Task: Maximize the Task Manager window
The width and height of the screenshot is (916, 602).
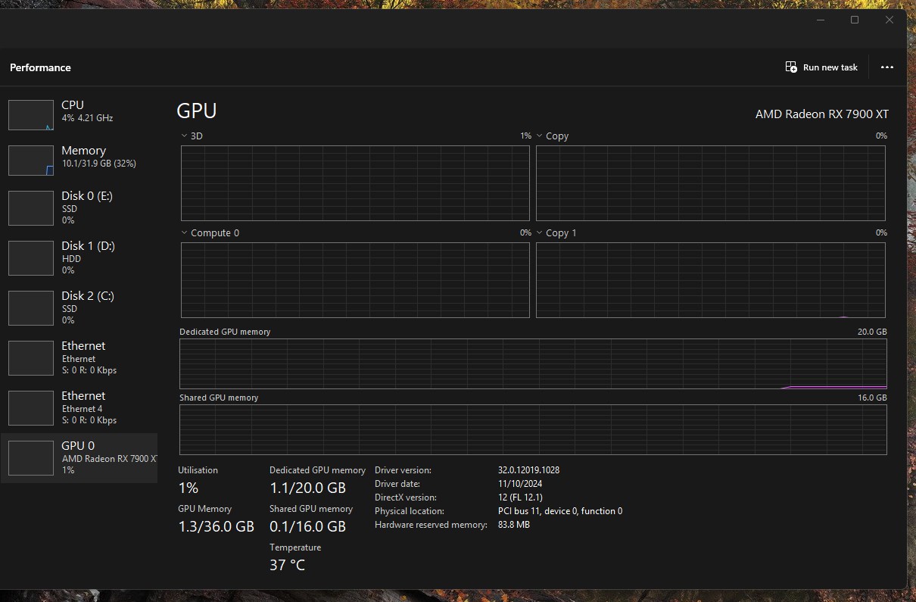Action: pos(855,20)
